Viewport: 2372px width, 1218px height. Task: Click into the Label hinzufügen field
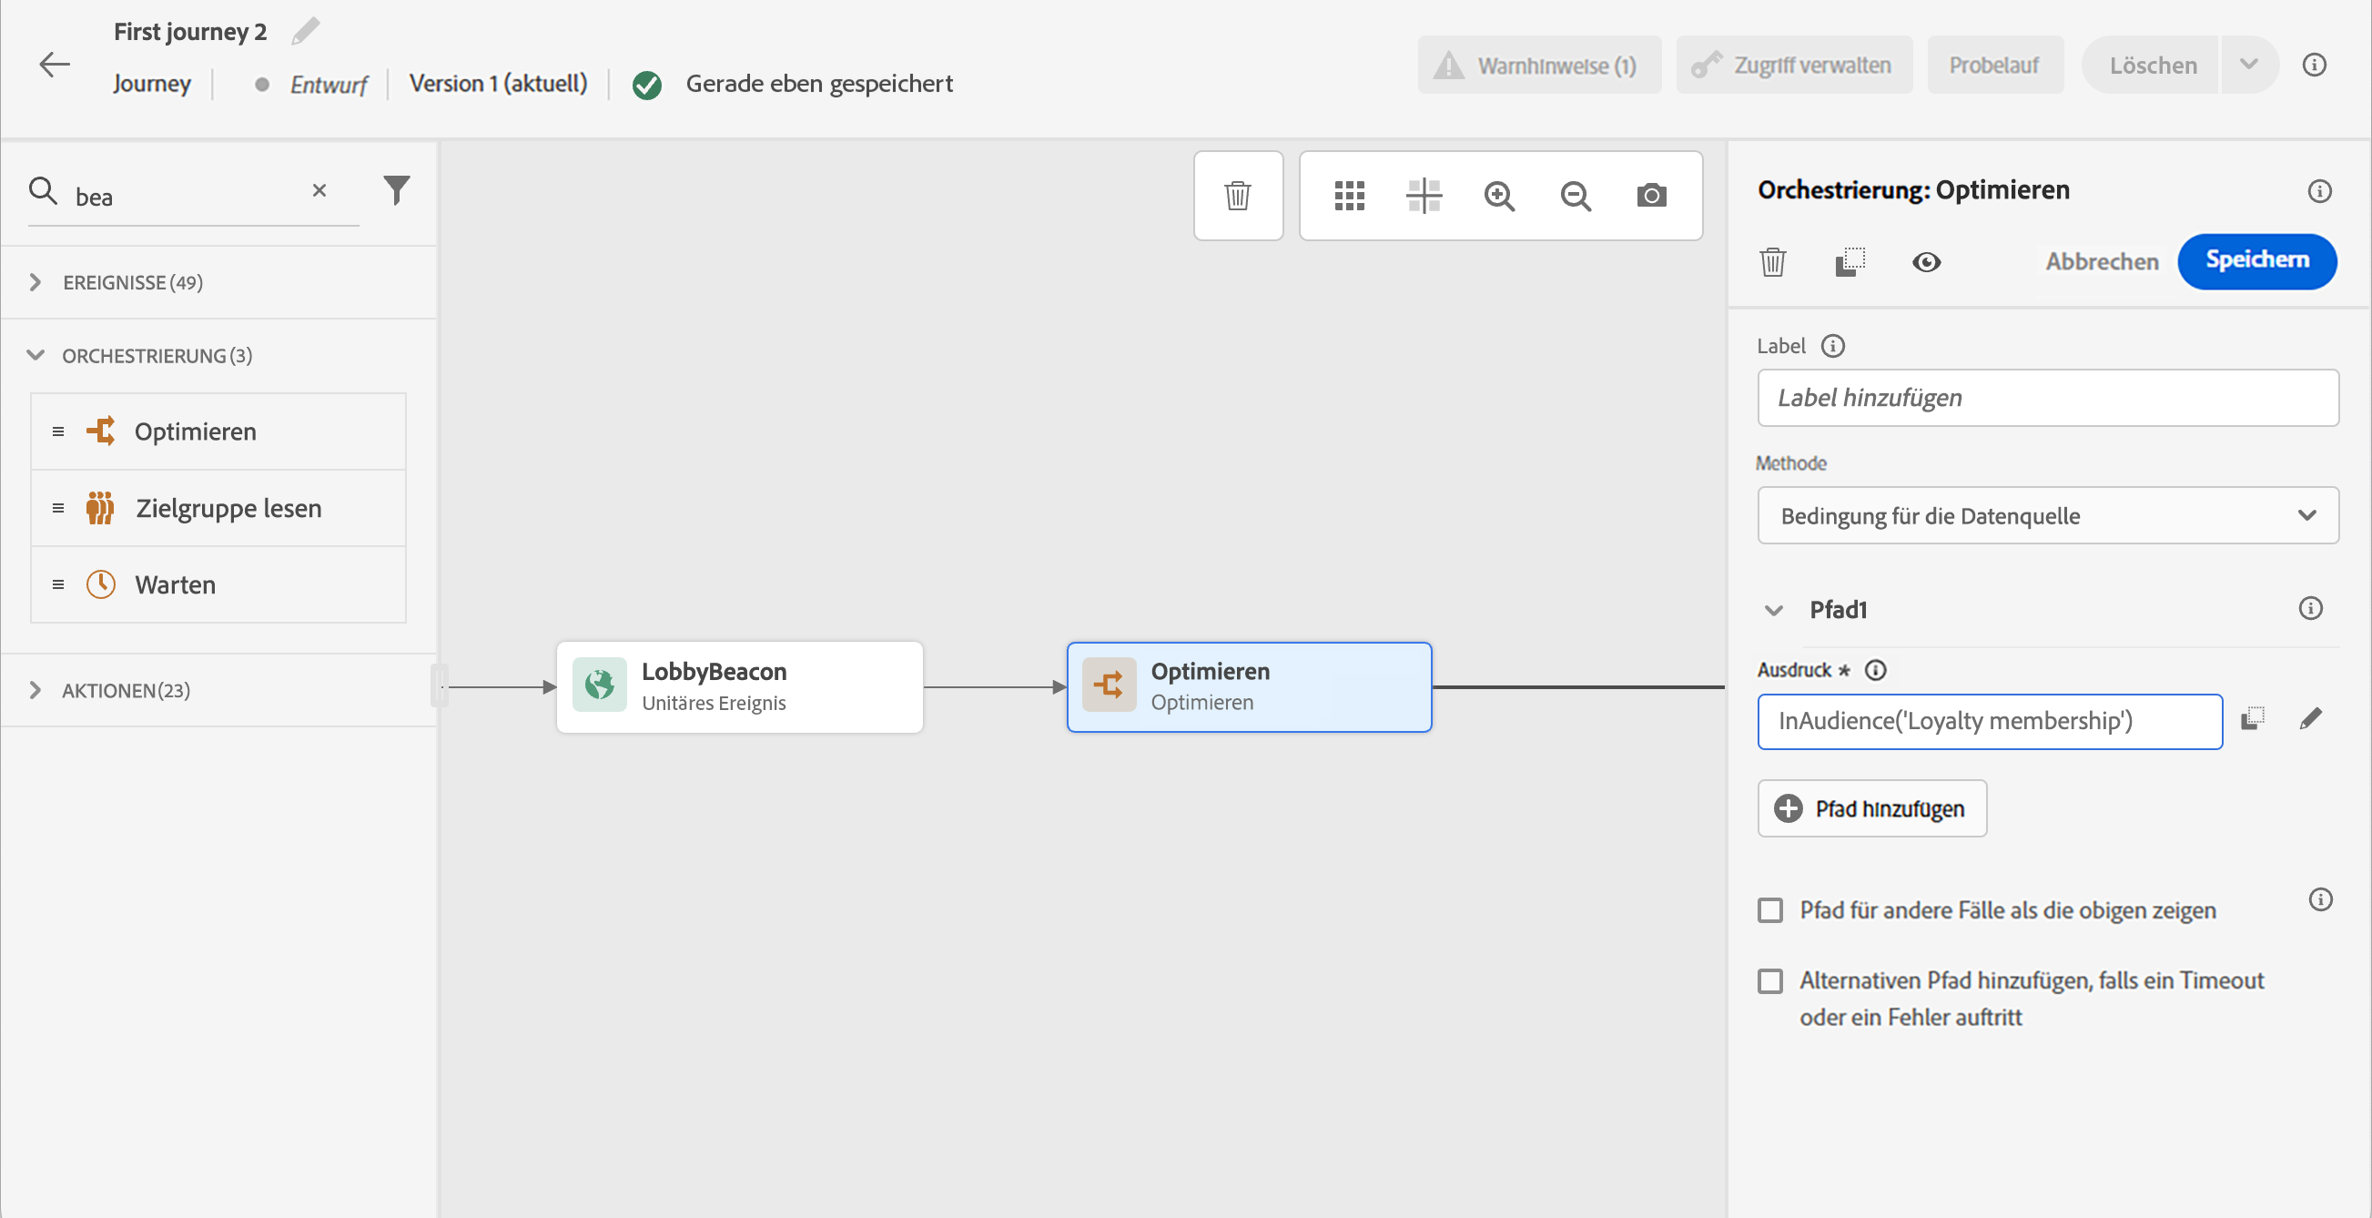[2047, 398]
